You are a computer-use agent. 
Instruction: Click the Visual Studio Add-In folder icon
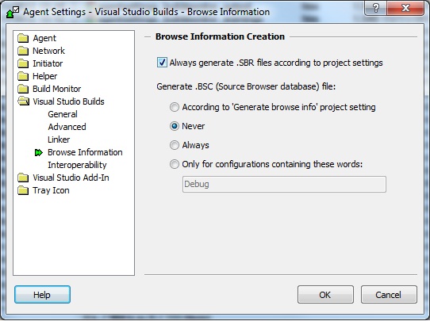pyautogui.click(x=23, y=178)
